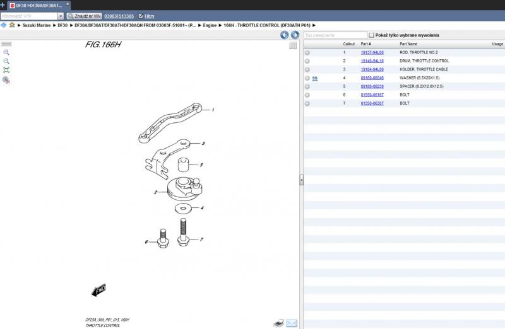Click the add icon for ROD, THROTTLE NO.2
The height and width of the screenshot is (329, 505).
307,52
